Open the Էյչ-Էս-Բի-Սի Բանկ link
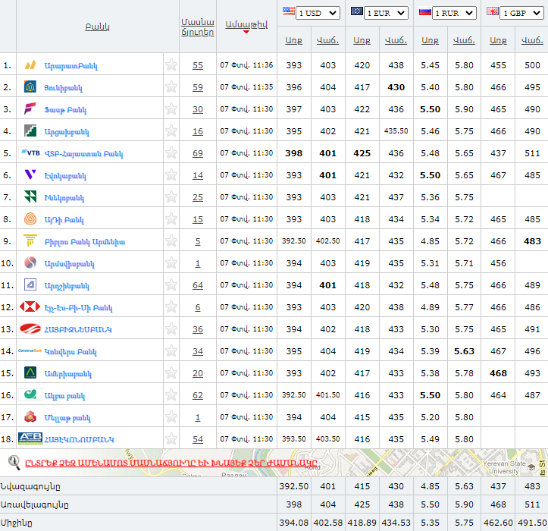This screenshot has width=548, height=531. pos(78,308)
